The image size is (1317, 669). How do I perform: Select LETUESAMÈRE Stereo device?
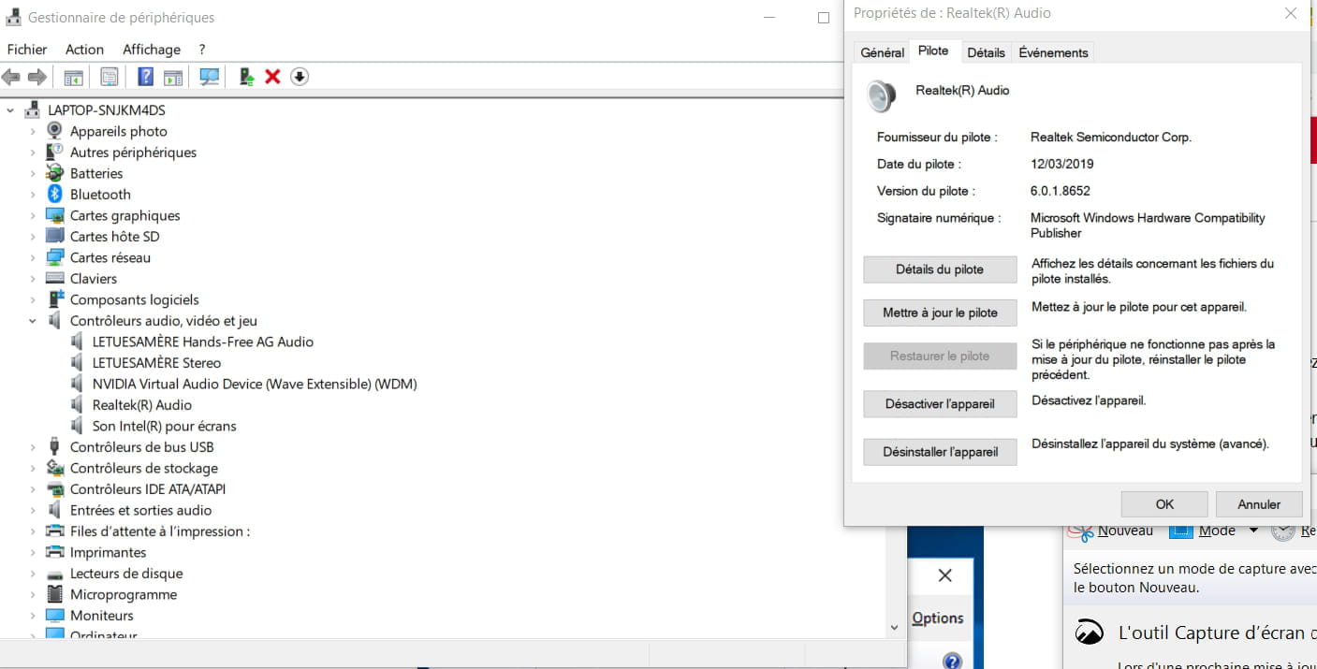(156, 363)
